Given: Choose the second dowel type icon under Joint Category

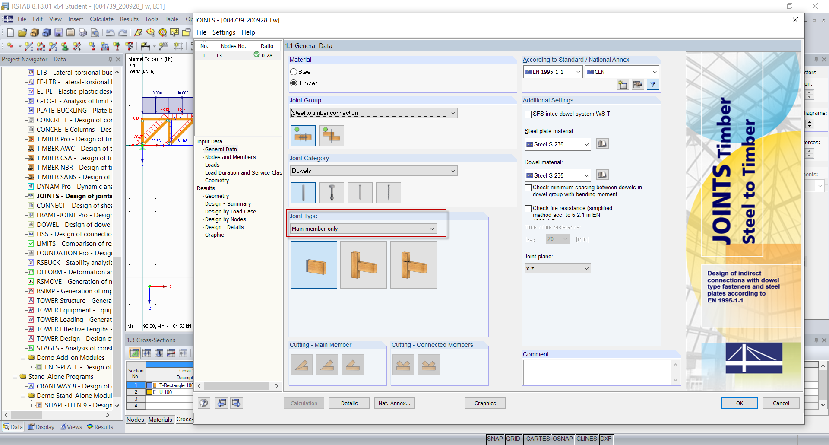Looking at the screenshot, I should (x=332, y=193).
